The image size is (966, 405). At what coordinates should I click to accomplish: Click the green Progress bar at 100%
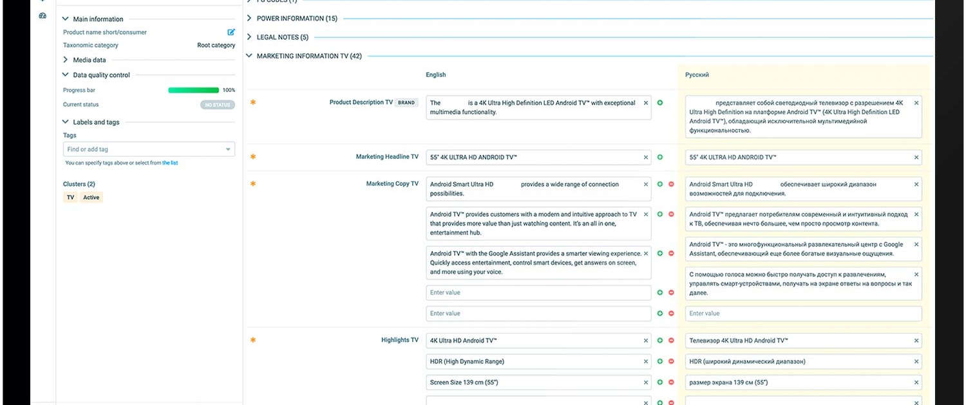point(194,91)
